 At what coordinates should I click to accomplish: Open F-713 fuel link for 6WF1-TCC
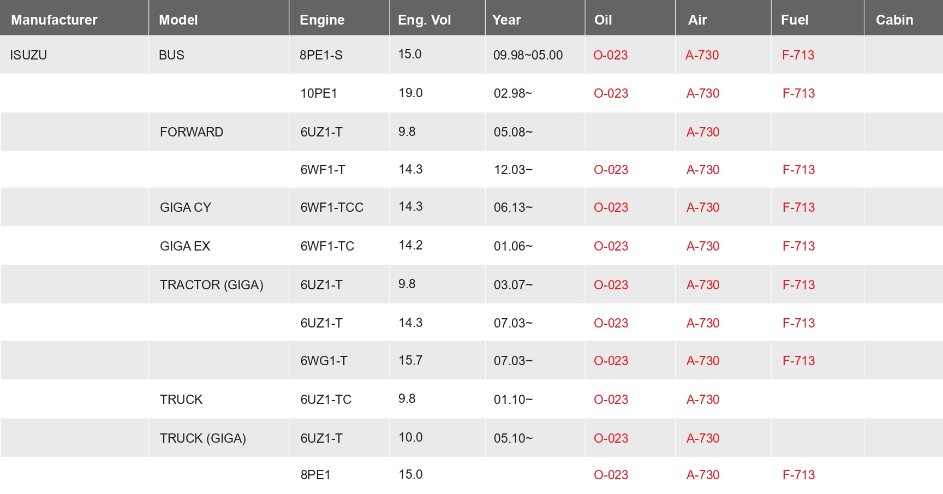click(x=798, y=207)
